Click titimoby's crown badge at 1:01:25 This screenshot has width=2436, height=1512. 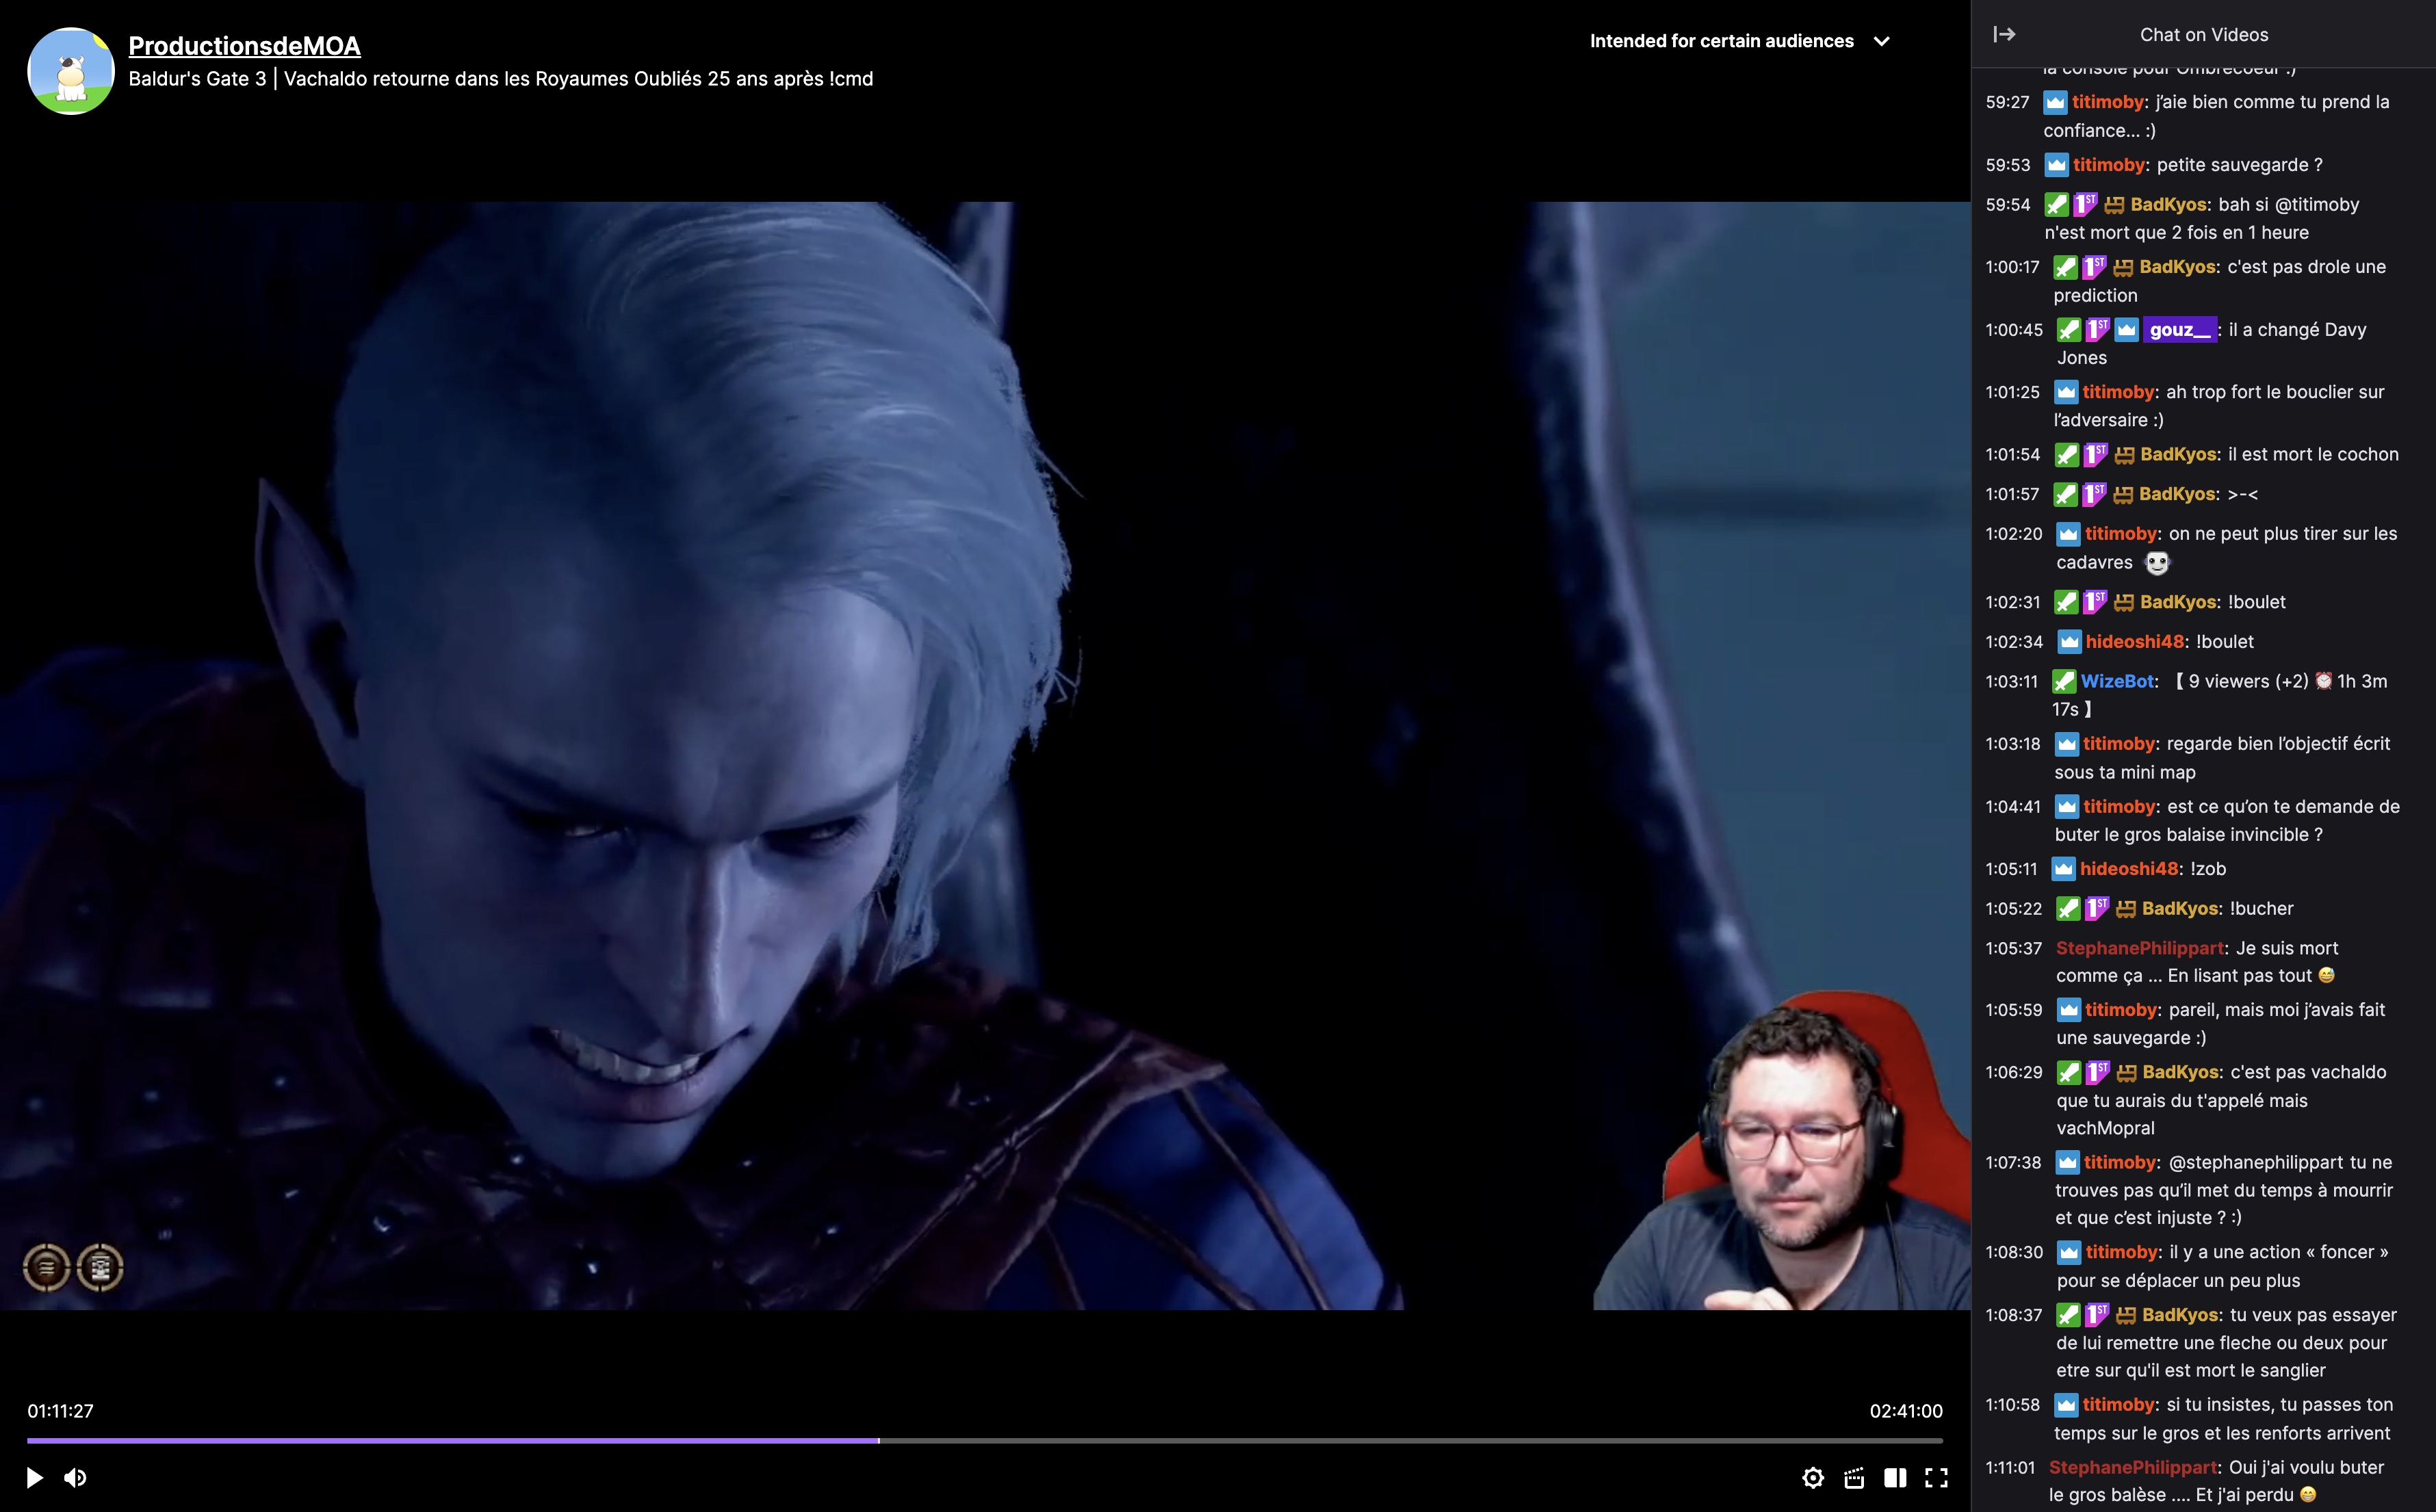2066,392
